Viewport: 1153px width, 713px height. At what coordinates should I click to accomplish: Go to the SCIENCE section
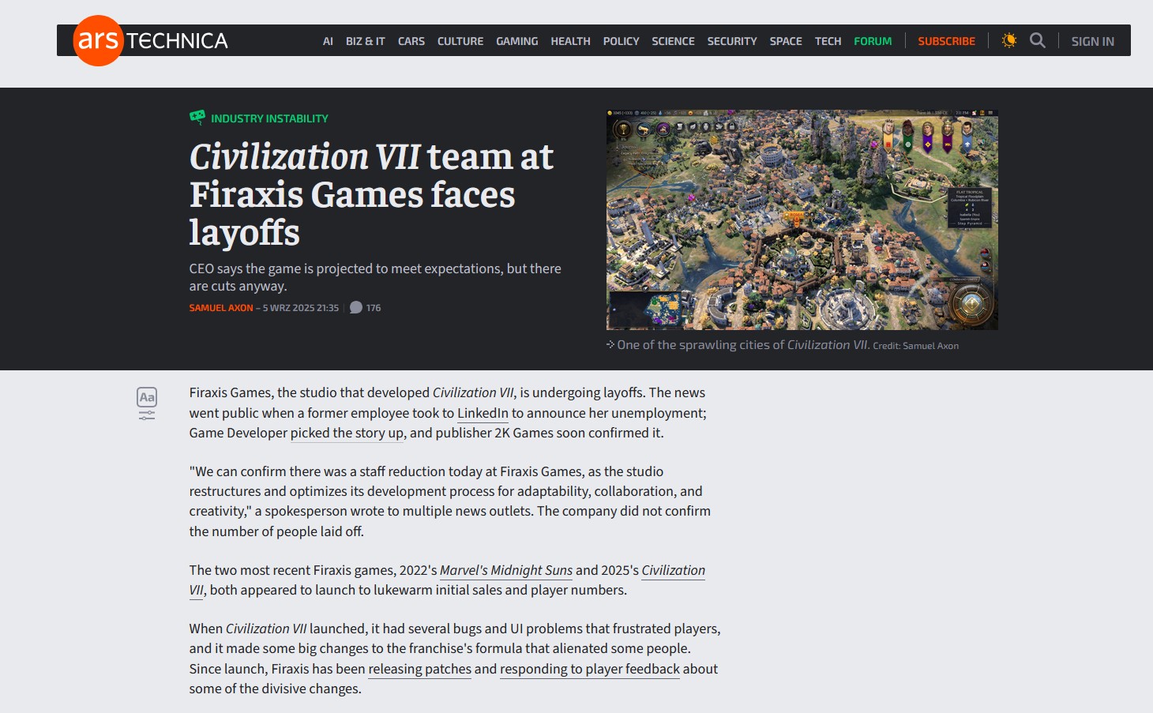click(673, 41)
